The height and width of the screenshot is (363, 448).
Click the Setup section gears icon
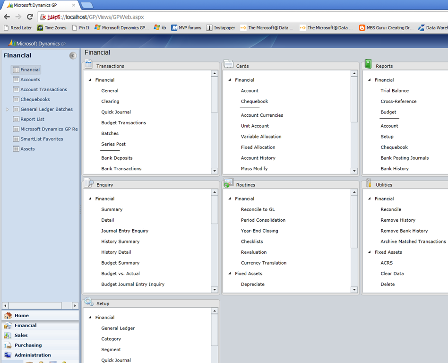tap(89, 302)
